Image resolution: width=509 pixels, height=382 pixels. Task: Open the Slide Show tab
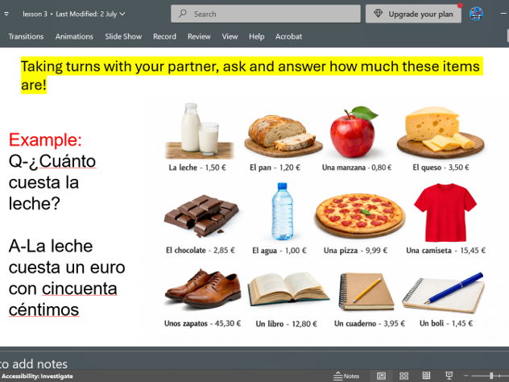pos(123,36)
